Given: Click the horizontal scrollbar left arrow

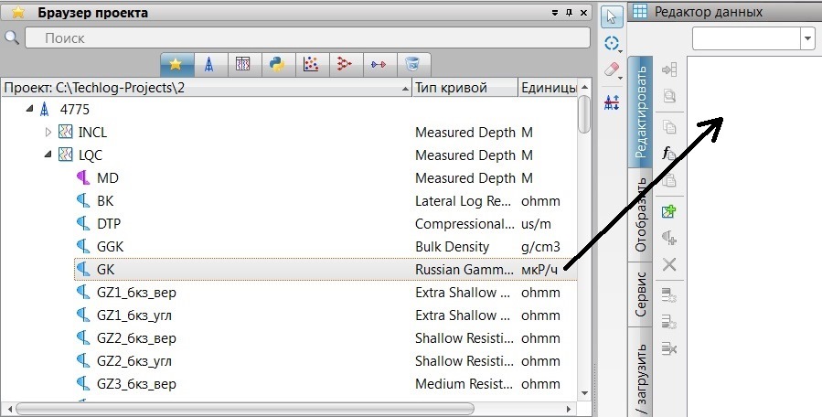Looking at the screenshot, I should coord(9,409).
